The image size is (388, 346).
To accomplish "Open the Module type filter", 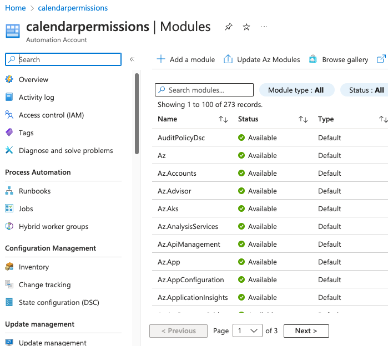I will click(x=296, y=90).
